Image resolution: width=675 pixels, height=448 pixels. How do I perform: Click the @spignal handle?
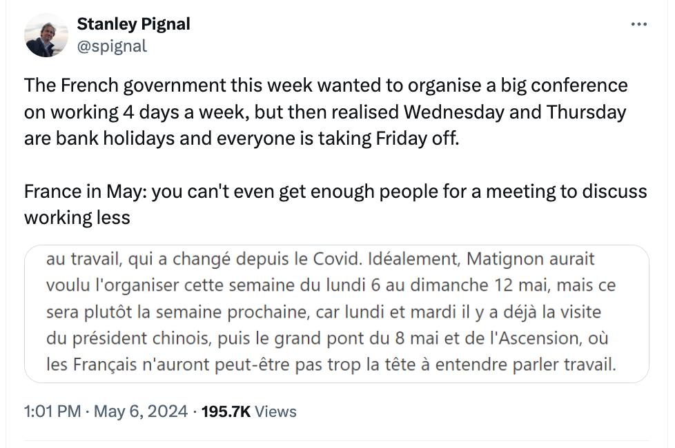click(x=112, y=46)
